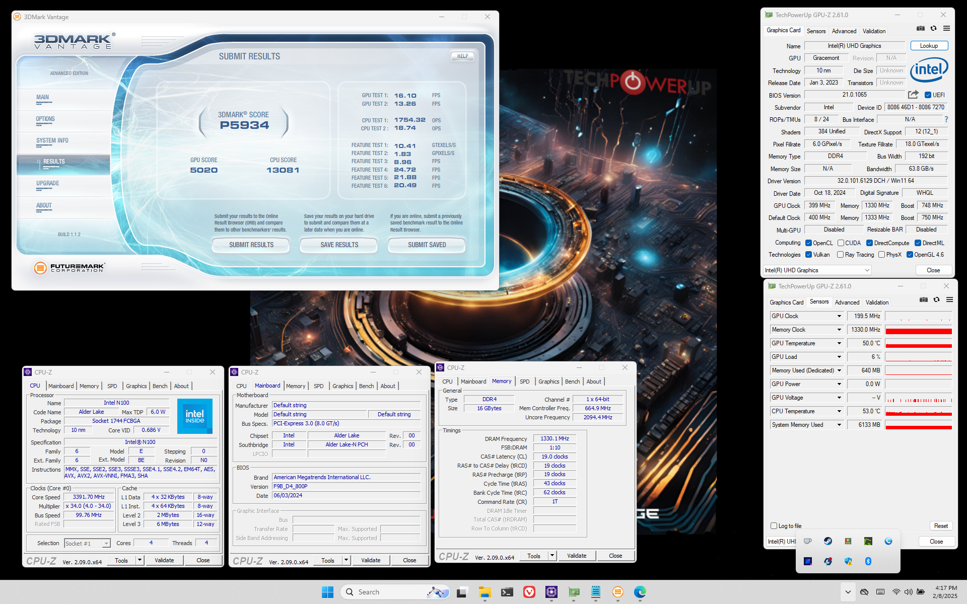Click Bluetooth icon in tray overflow
Viewport: 967px width, 604px height.
coord(868,561)
